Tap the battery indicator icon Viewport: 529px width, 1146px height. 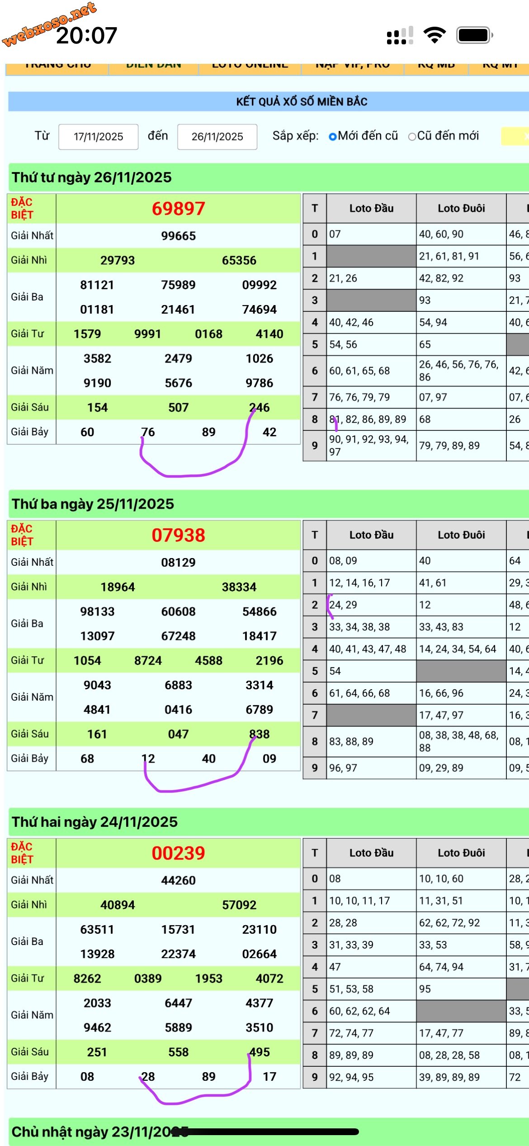tap(474, 35)
